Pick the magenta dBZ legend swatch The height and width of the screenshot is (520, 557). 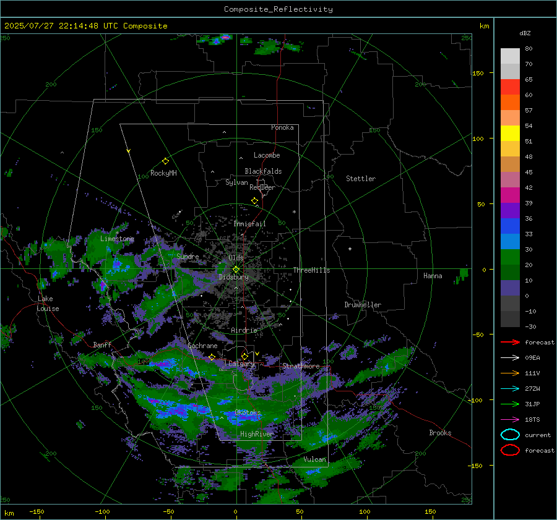(510, 195)
